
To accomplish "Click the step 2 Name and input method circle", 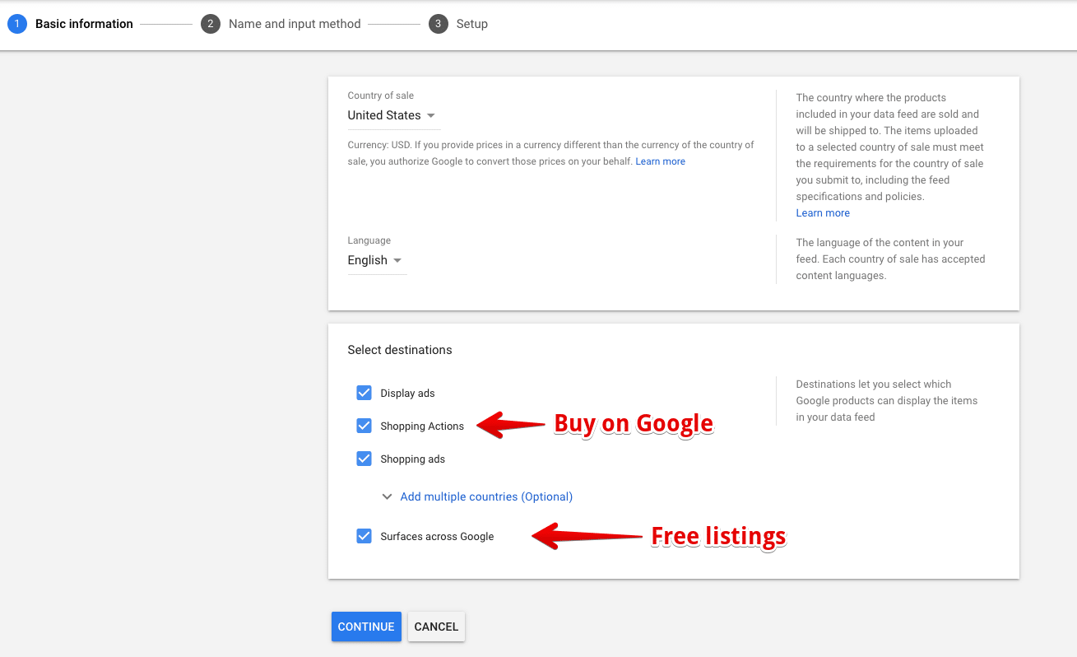I will [210, 24].
